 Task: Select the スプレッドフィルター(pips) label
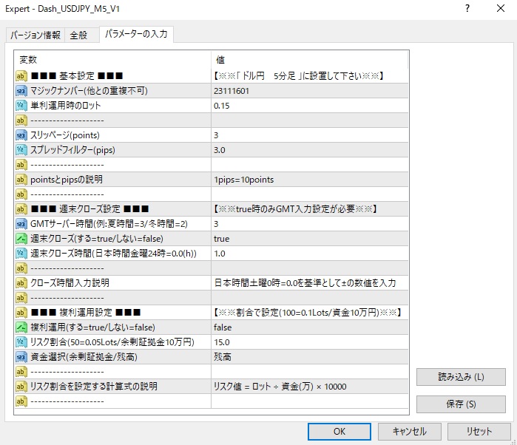click(73, 150)
